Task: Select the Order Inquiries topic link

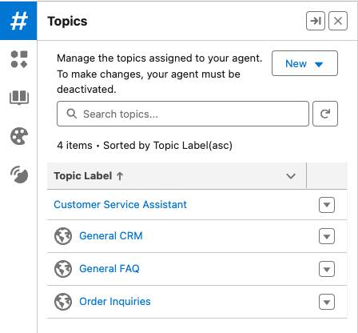Action: coord(115,301)
